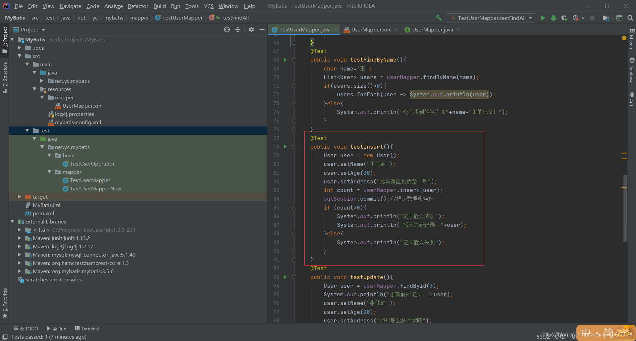Click the Build Project hammer icon
This screenshot has width=636, height=341.
439,18
